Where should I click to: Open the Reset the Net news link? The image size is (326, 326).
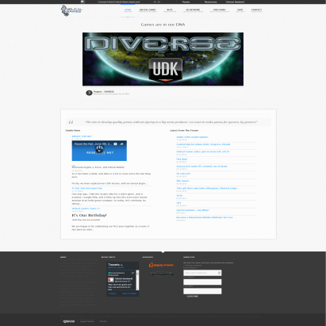point(82,136)
